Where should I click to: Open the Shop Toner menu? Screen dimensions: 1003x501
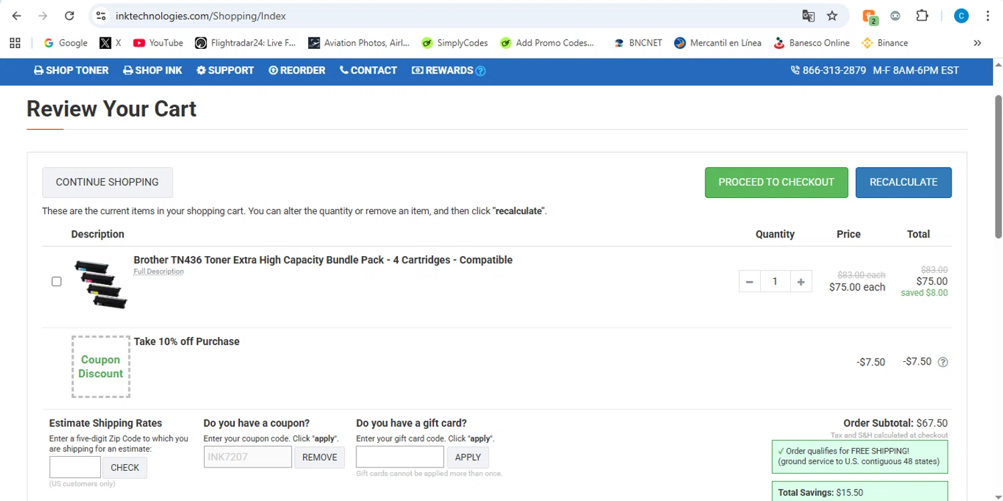[71, 70]
